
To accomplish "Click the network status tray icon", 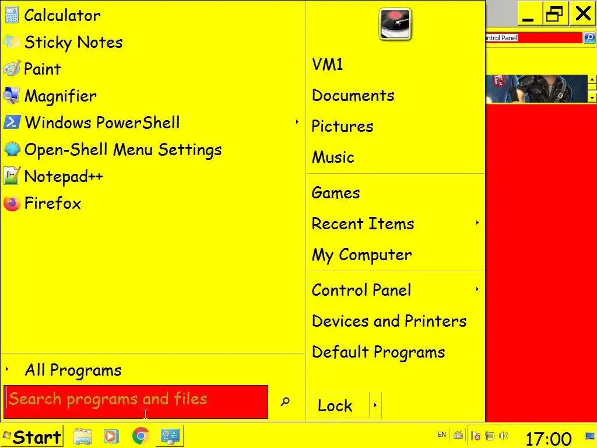I will [490, 435].
